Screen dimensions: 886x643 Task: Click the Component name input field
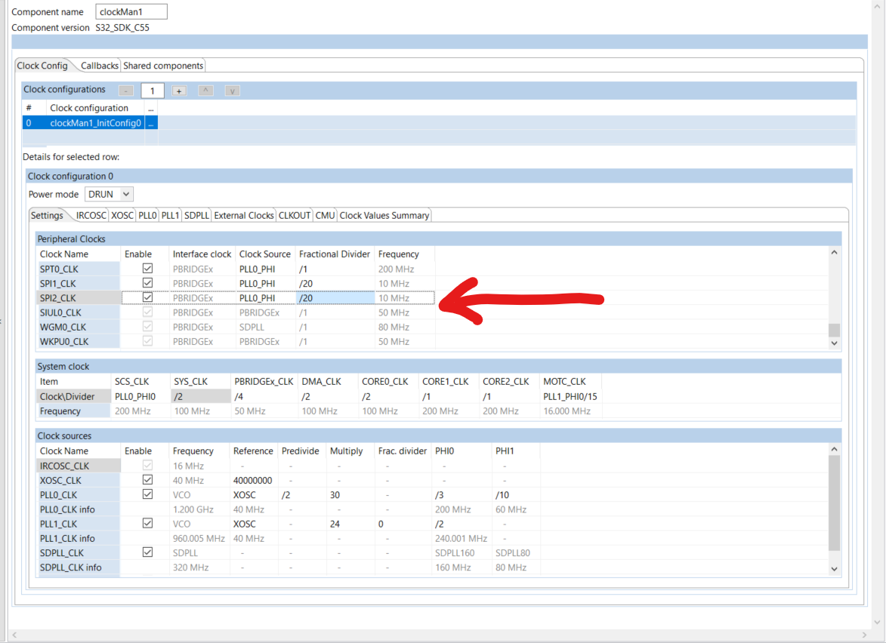131,11
